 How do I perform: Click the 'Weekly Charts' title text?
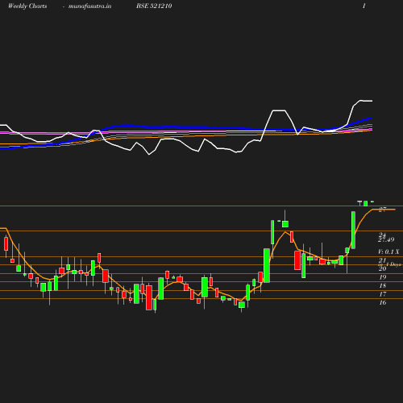tap(27, 6)
